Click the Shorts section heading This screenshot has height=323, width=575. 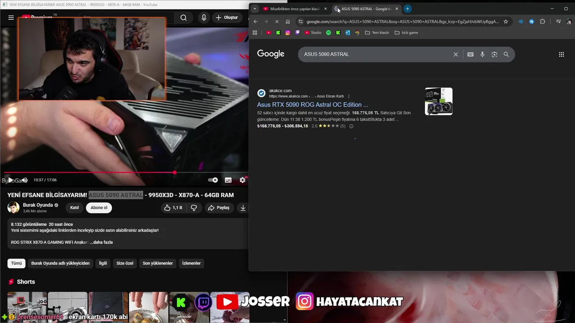(26, 282)
